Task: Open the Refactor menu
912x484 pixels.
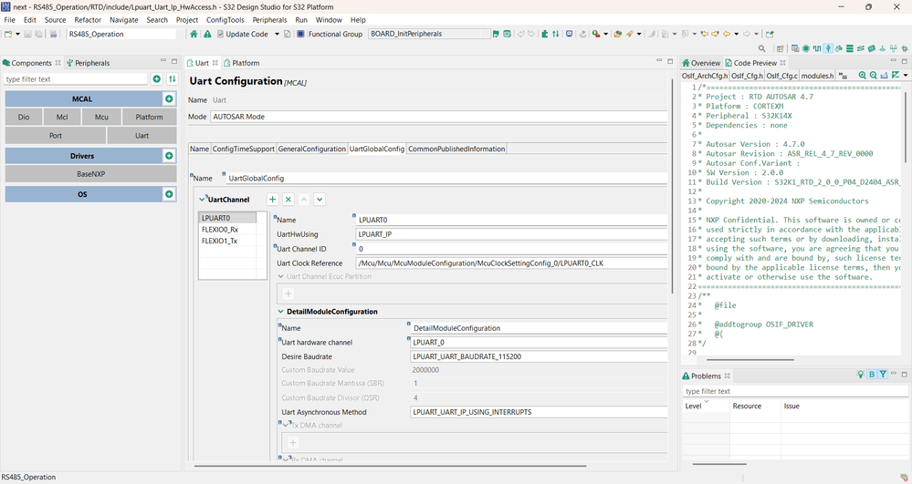Action: click(88, 20)
